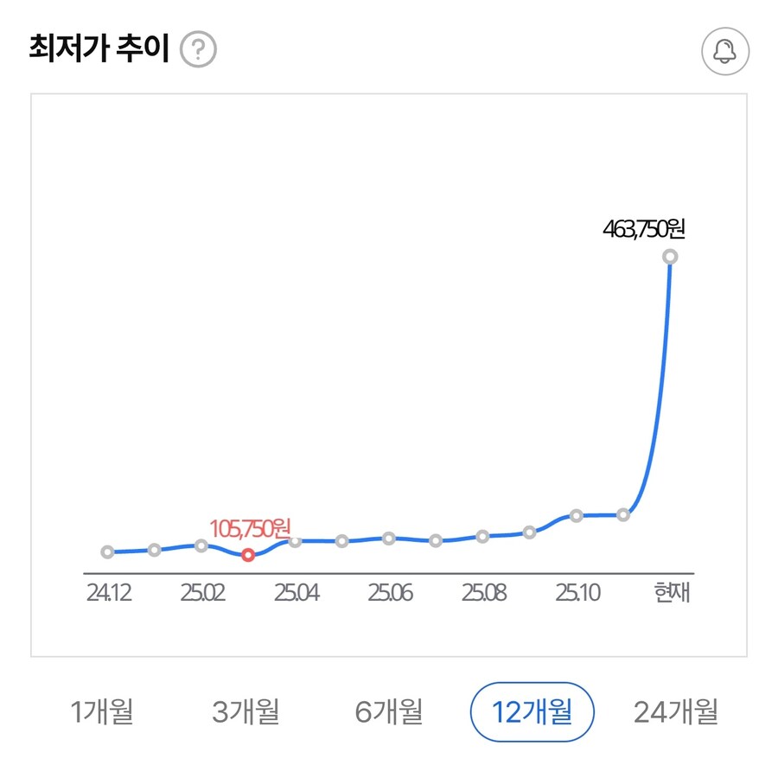Click the data point above 25.06

coord(387,539)
